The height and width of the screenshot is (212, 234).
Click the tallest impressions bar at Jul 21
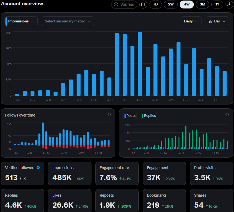[140, 64]
